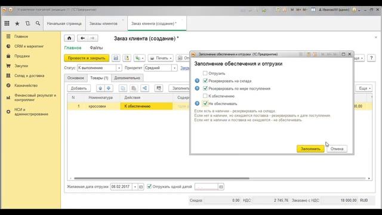Toggle Отгружать одной датой checkbox
This screenshot has width=382, height=215.
(x=149, y=186)
